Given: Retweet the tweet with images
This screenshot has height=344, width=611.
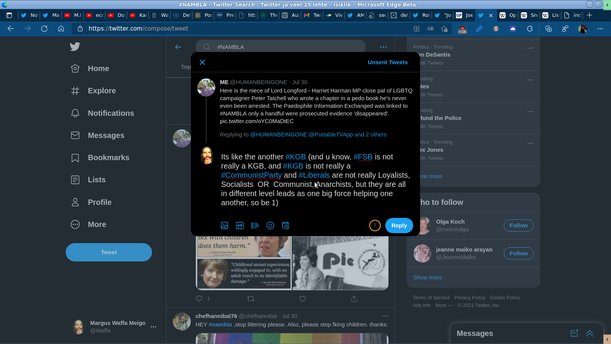Looking at the screenshot, I should point(251,299).
